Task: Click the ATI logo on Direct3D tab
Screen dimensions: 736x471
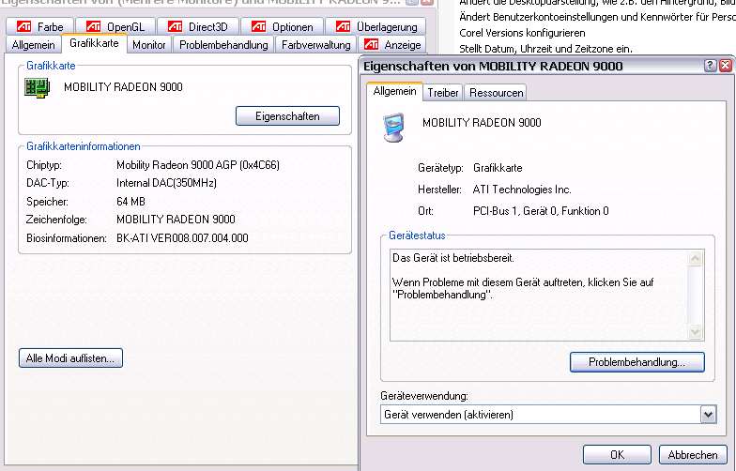Action: pyautogui.click(x=175, y=26)
